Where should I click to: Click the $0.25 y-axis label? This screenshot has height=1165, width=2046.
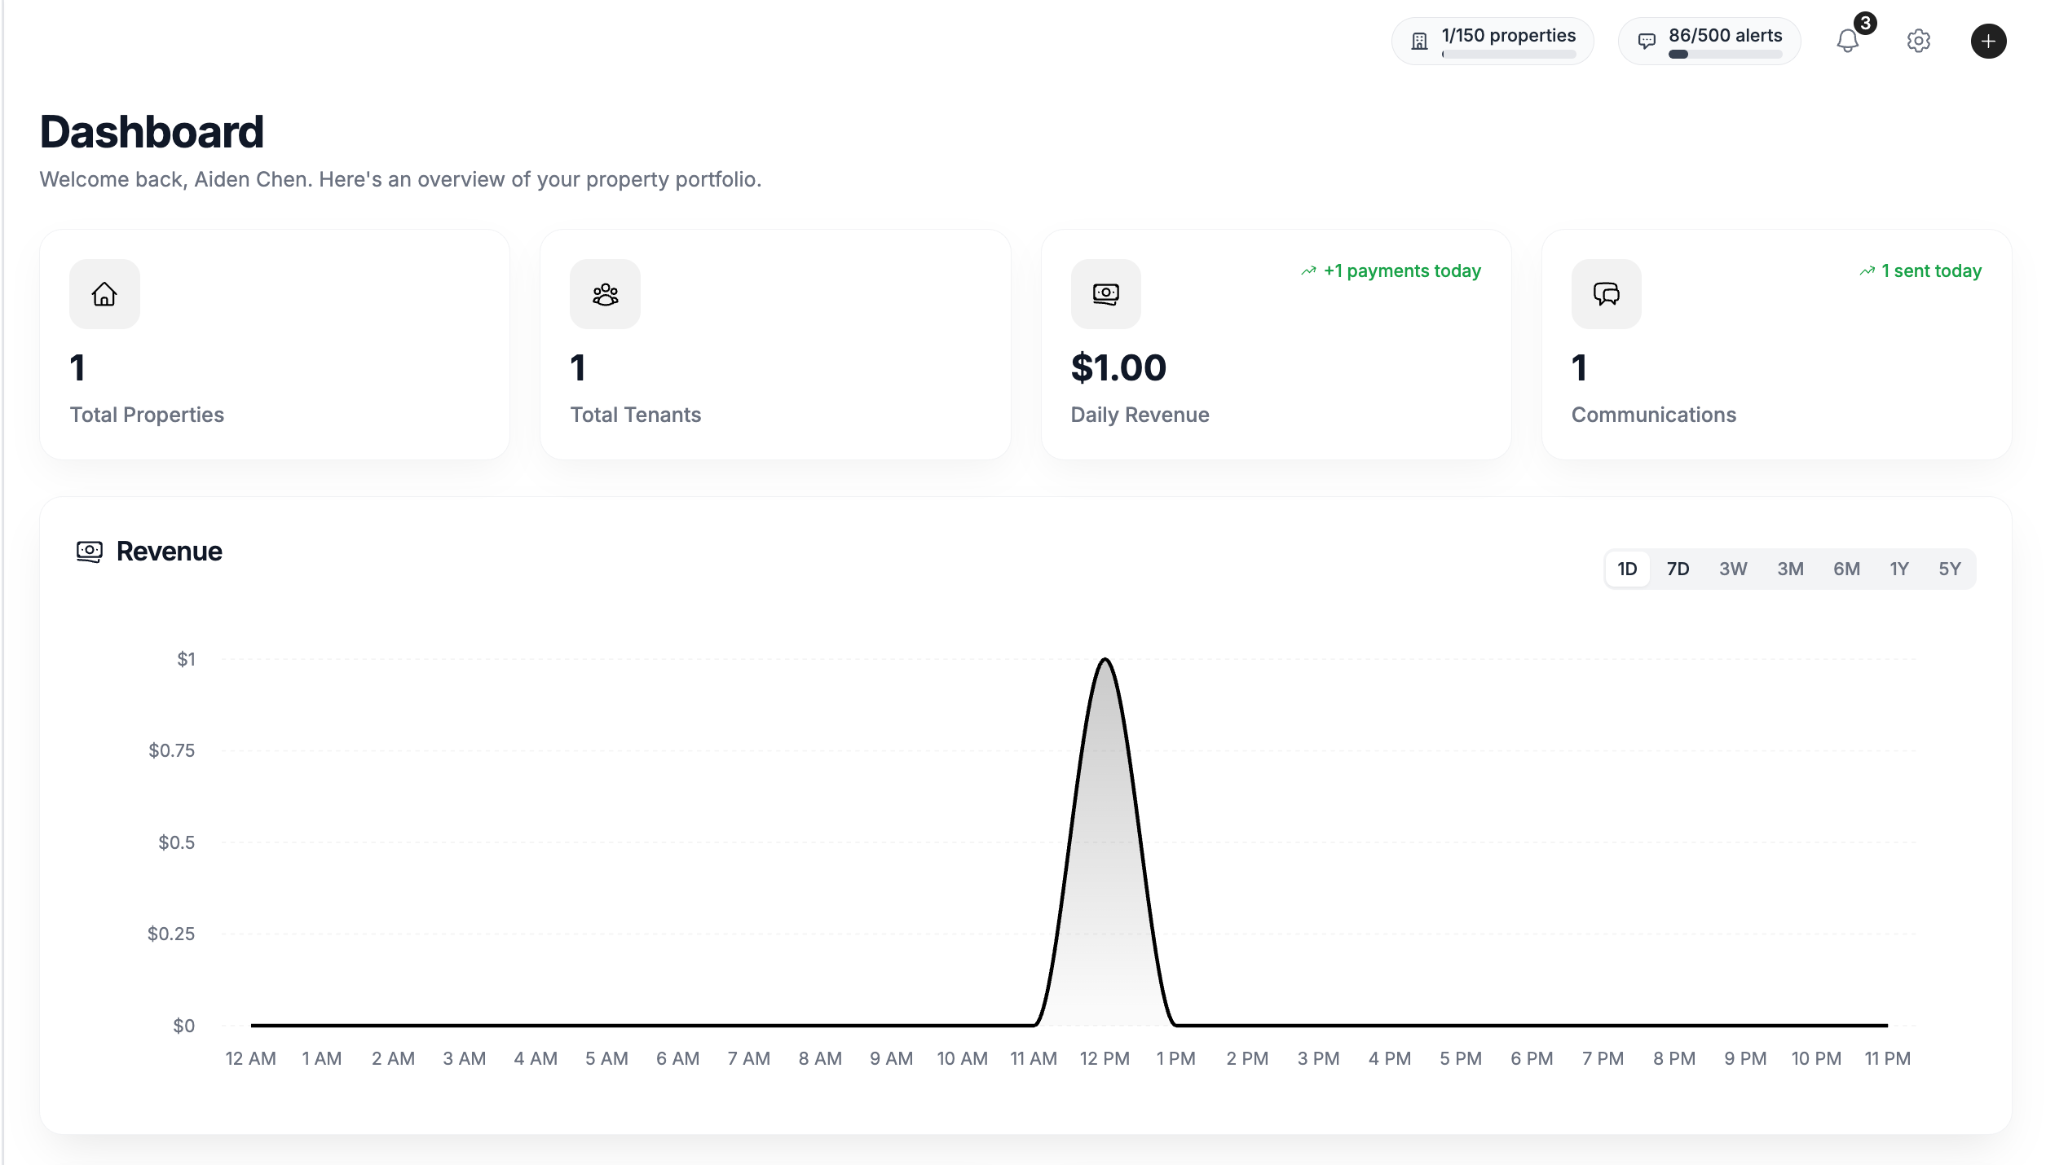(170, 934)
